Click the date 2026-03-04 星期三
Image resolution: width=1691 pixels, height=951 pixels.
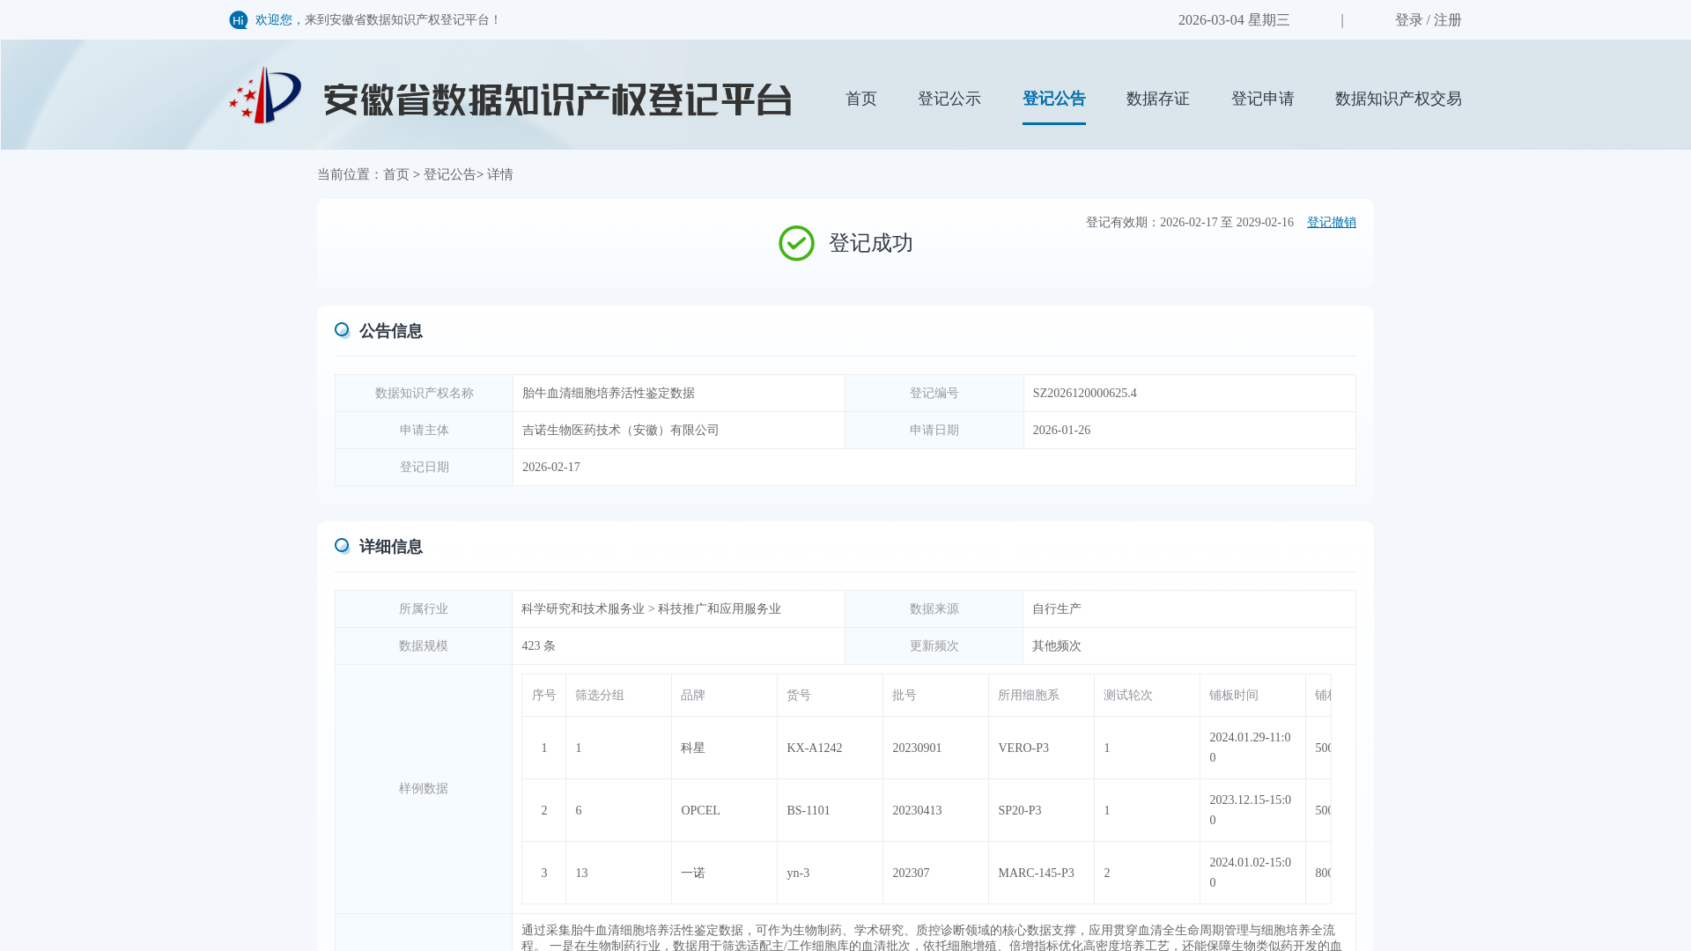pos(1233,20)
